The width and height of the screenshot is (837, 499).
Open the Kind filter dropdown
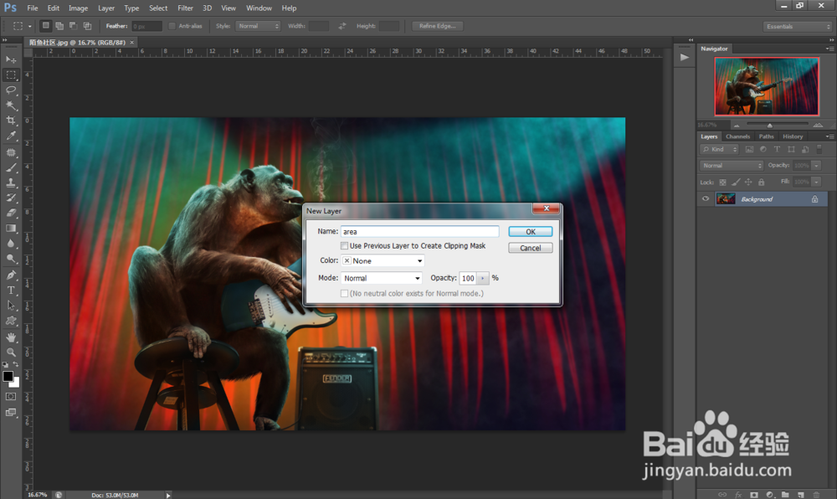pos(720,149)
